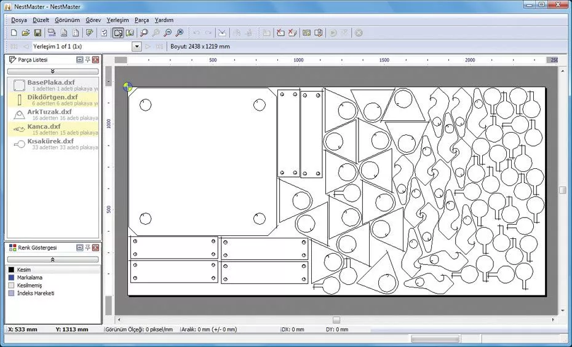Viewport: 572px width, 347px height.
Task: Click the previous layout arrow
Action: pyautogui.click(x=26, y=46)
